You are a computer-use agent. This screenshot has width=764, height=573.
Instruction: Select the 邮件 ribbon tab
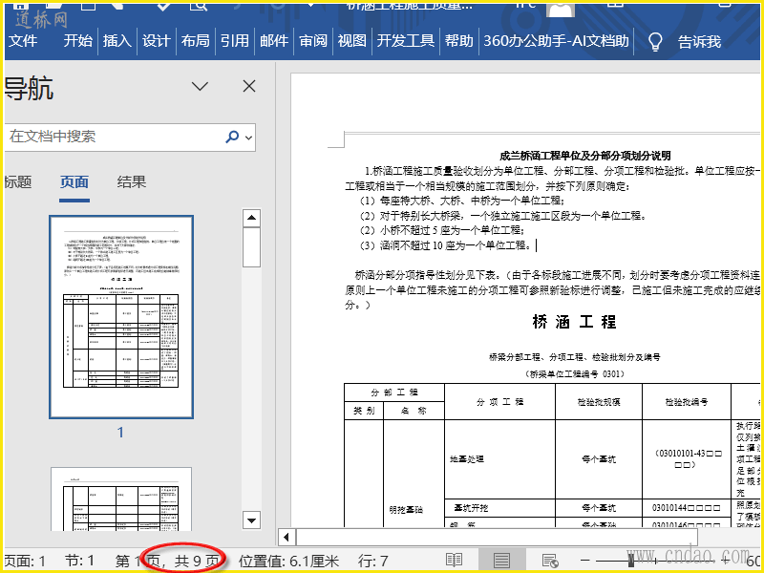pos(274,41)
